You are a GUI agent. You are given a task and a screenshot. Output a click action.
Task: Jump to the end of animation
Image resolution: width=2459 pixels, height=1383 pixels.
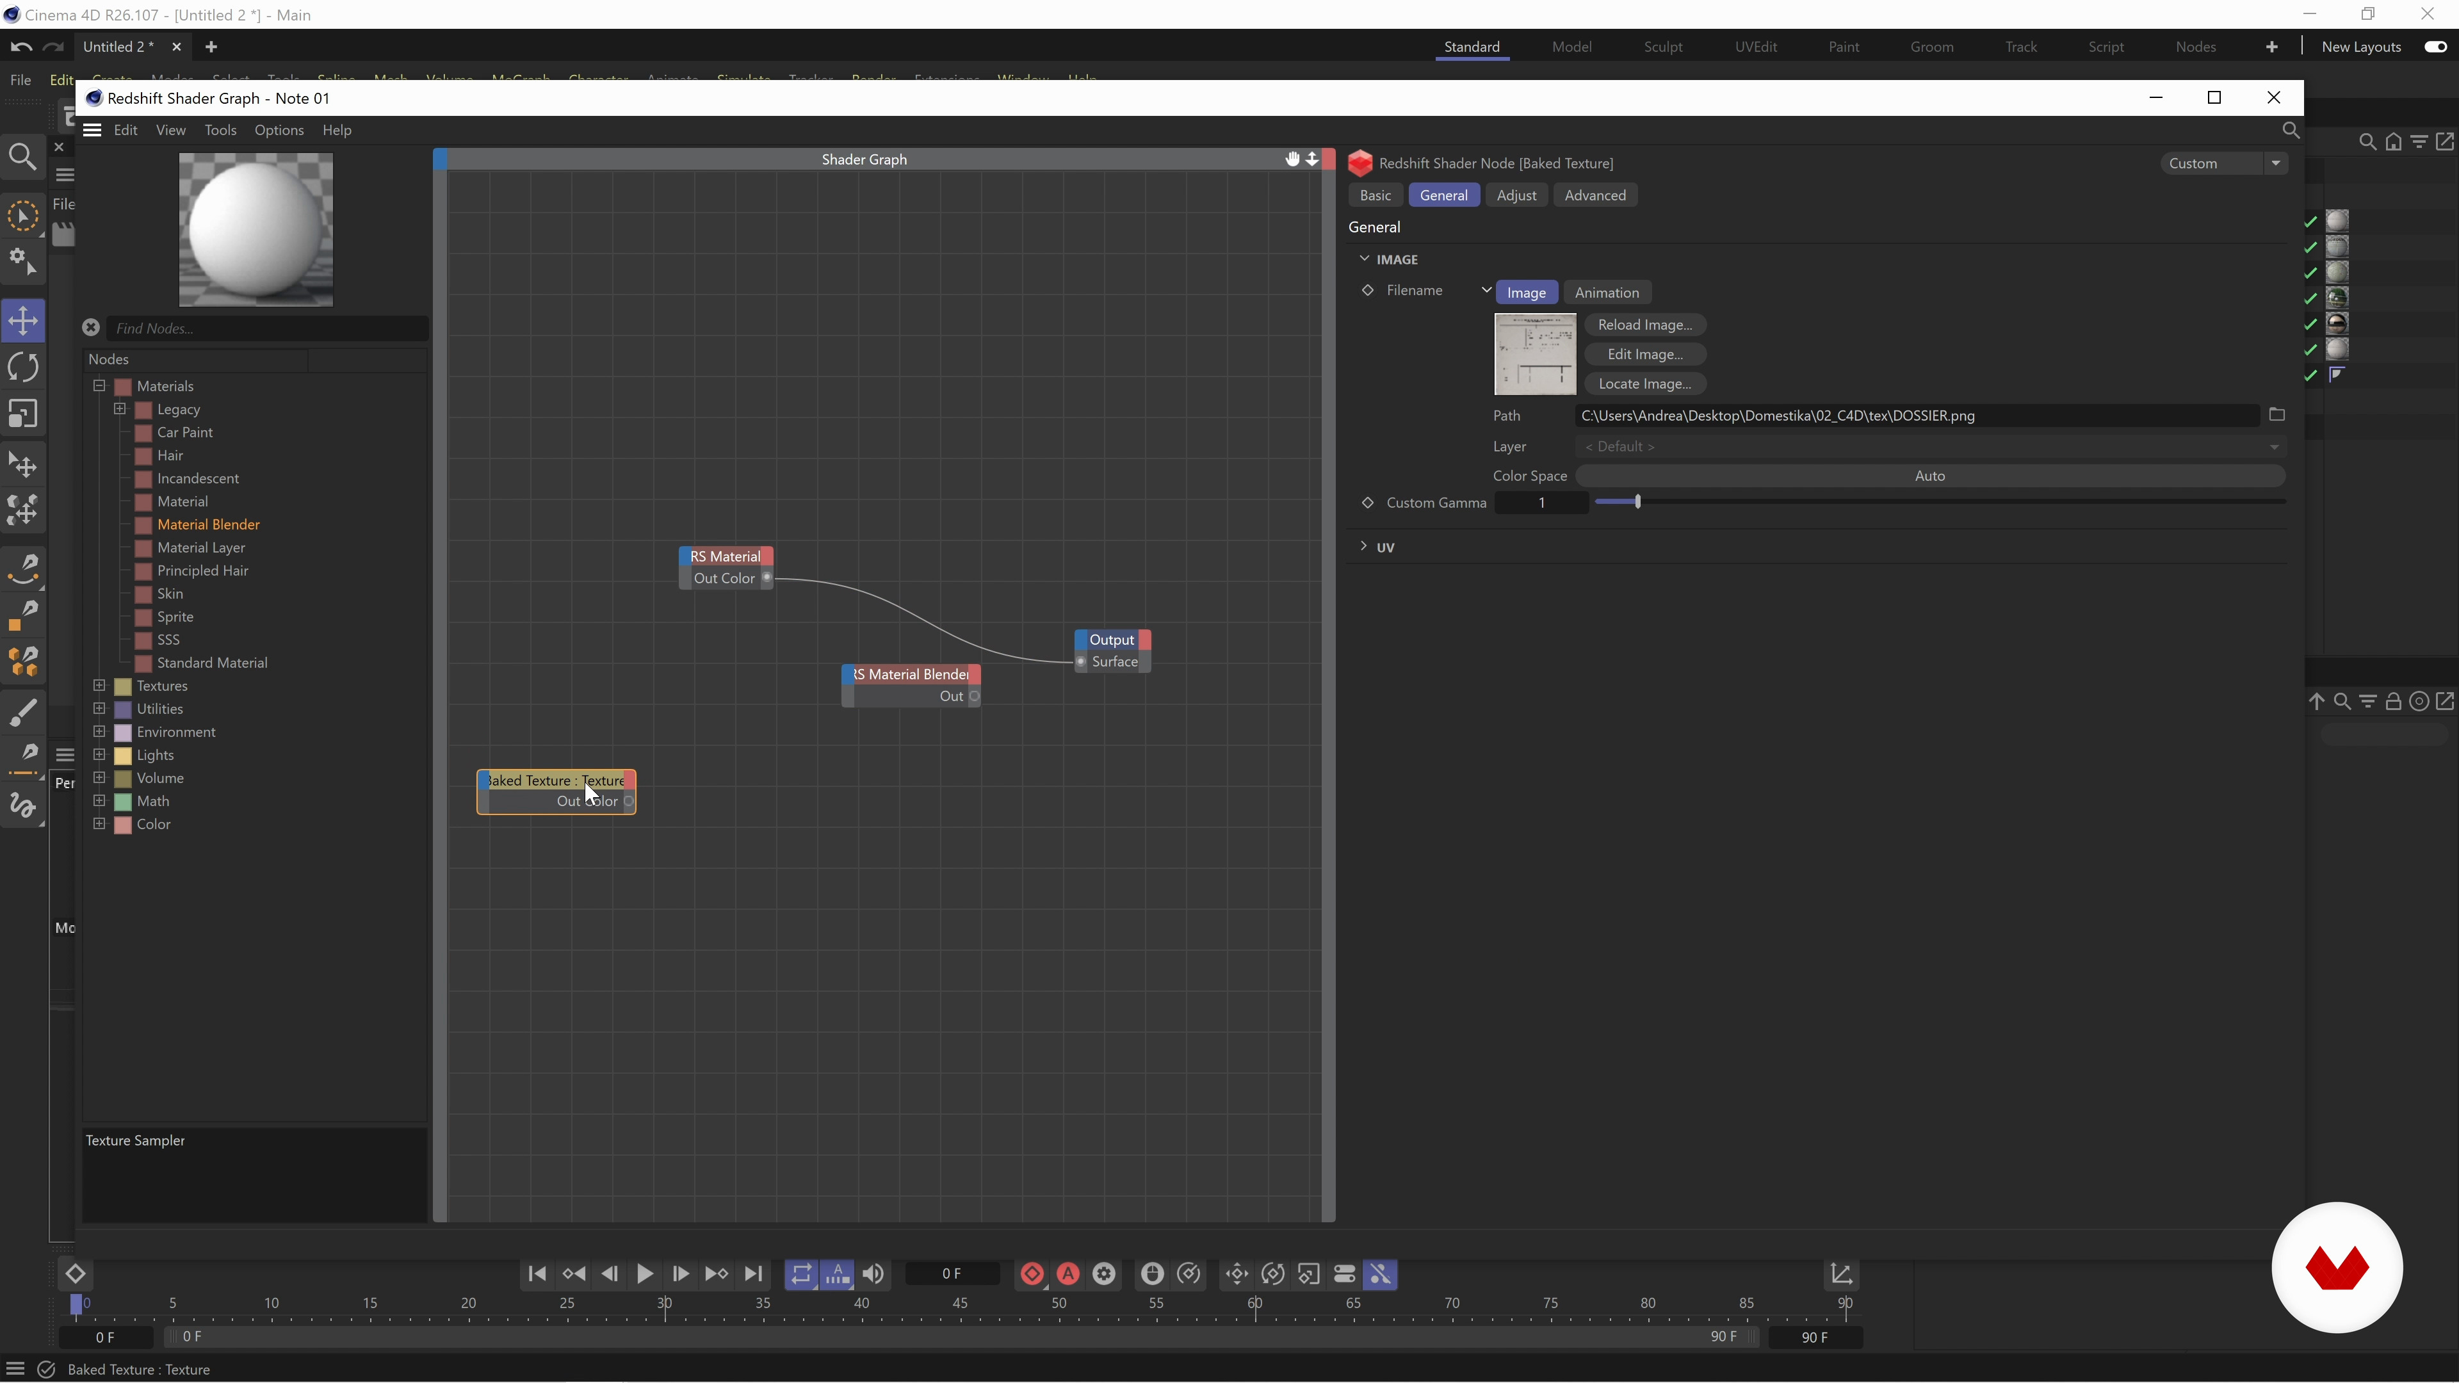coord(753,1274)
